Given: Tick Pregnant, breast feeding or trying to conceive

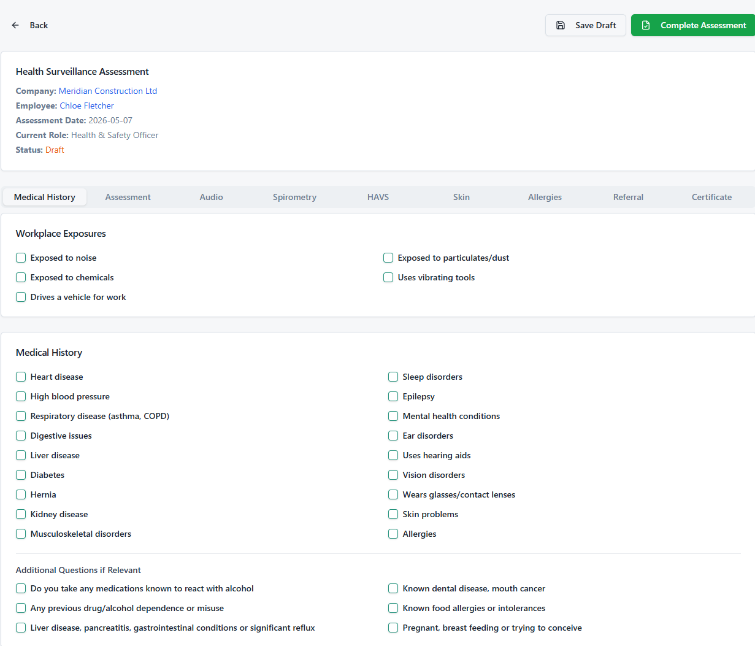Looking at the screenshot, I should [393, 628].
